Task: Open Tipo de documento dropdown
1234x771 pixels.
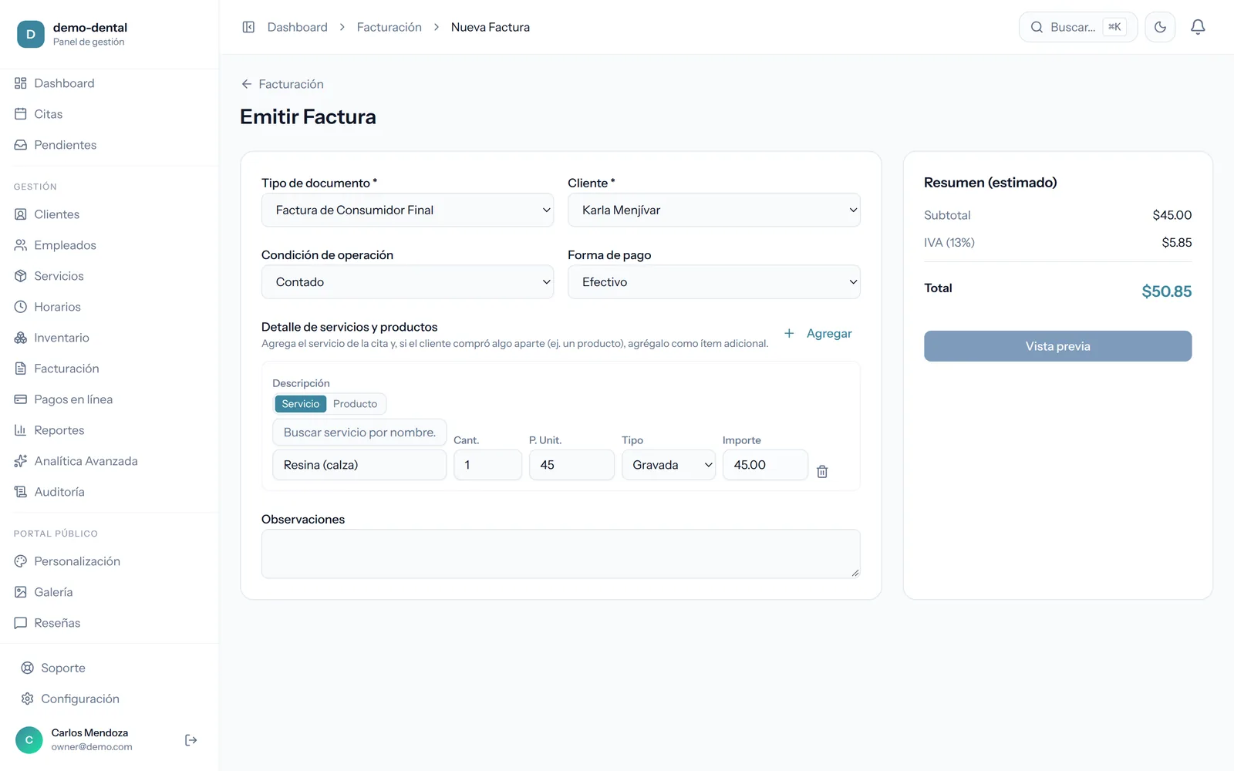Action: click(x=407, y=210)
